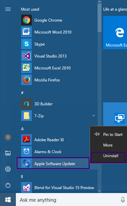Click the 'Skype' app label
This screenshot has height=206, width=127.
point(39,44)
